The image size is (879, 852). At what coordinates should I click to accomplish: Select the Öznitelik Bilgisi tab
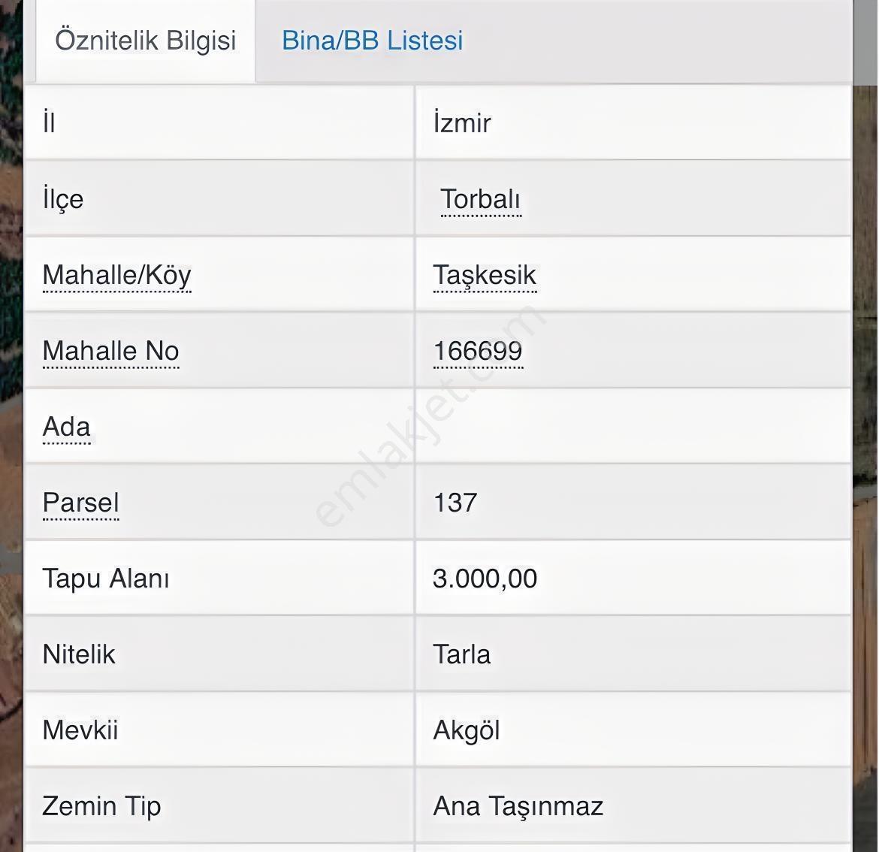(x=145, y=41)
